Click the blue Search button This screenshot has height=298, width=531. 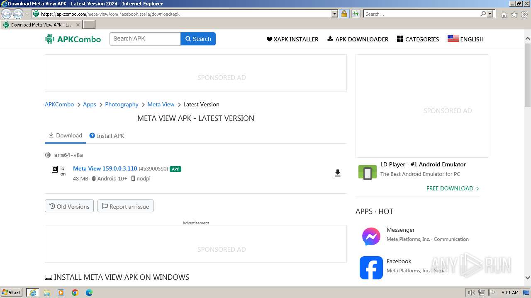[x=198, y=39]
